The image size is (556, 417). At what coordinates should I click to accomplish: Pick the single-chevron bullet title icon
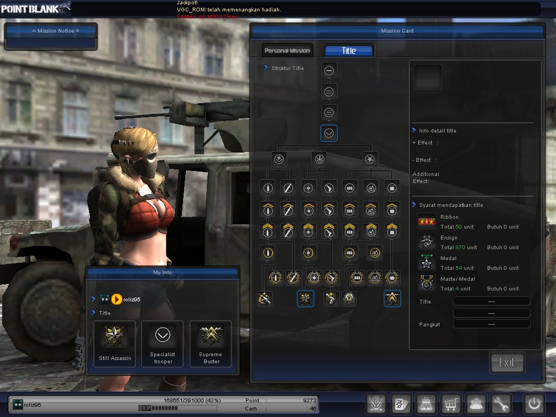(268, 210)
